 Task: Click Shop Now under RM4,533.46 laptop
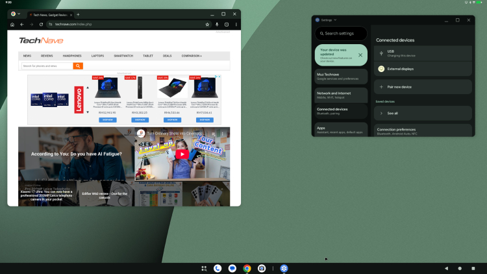coord(172,120)
